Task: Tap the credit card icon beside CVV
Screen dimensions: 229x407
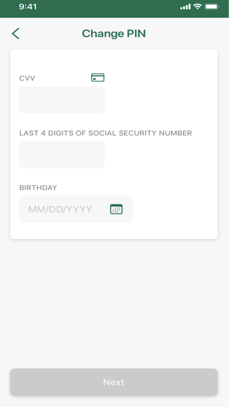Action: pos(98,78)
